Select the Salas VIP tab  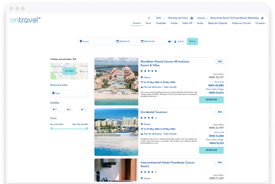coord(187,23)
